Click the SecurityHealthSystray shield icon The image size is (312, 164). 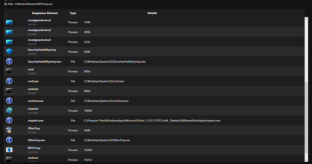pyautogui.click(x=9, y=52)
